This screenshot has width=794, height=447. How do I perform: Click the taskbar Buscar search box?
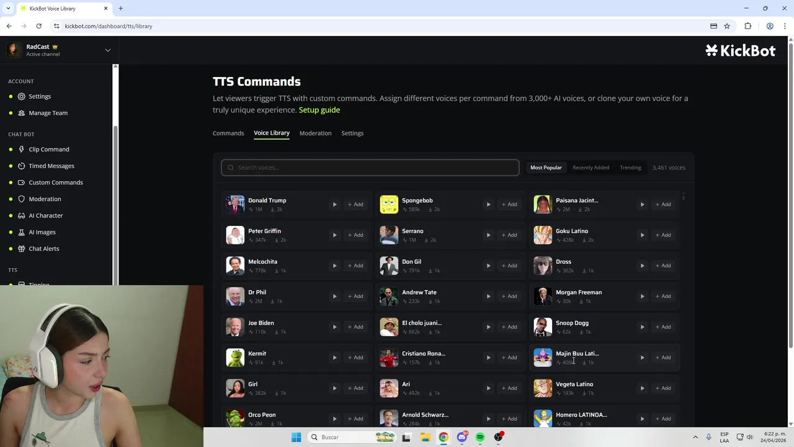354,437
